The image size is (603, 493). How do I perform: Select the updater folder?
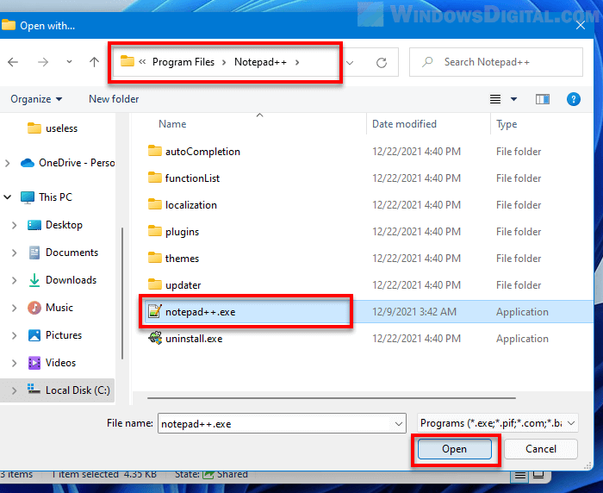click(175, 285)
